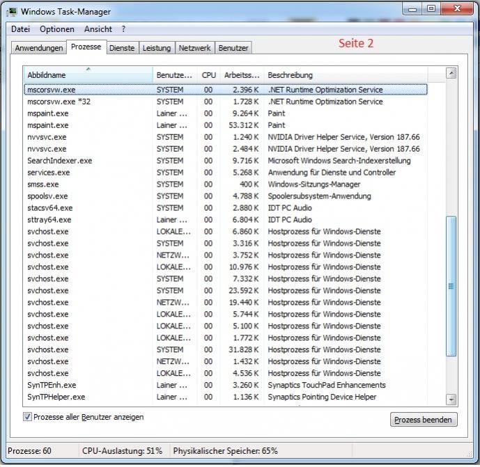Screen dimensions: 480x467
Task: Select svchost.exe using 1.772 K
Action: click(x=226, y=338)
